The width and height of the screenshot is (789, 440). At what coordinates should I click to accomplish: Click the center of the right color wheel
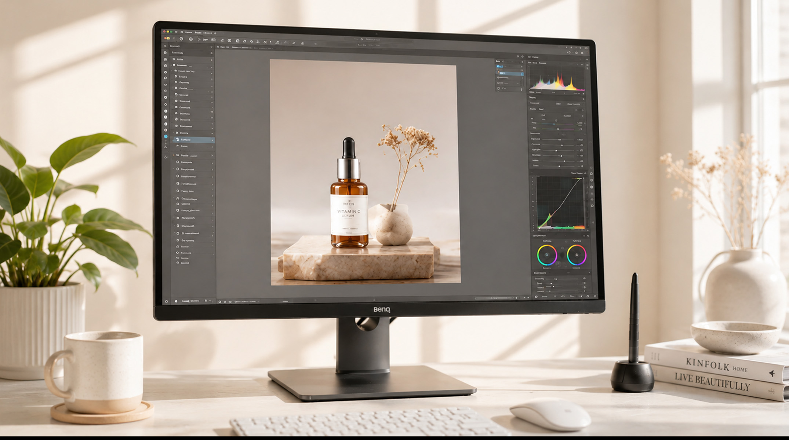[x=577, y=255]
